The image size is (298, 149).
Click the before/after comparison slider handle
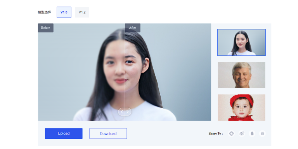[125, 112]
